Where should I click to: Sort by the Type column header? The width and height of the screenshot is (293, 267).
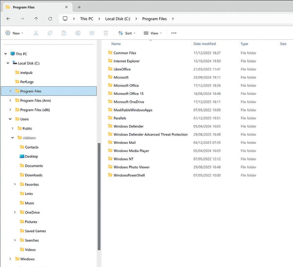tap(244, 44)
